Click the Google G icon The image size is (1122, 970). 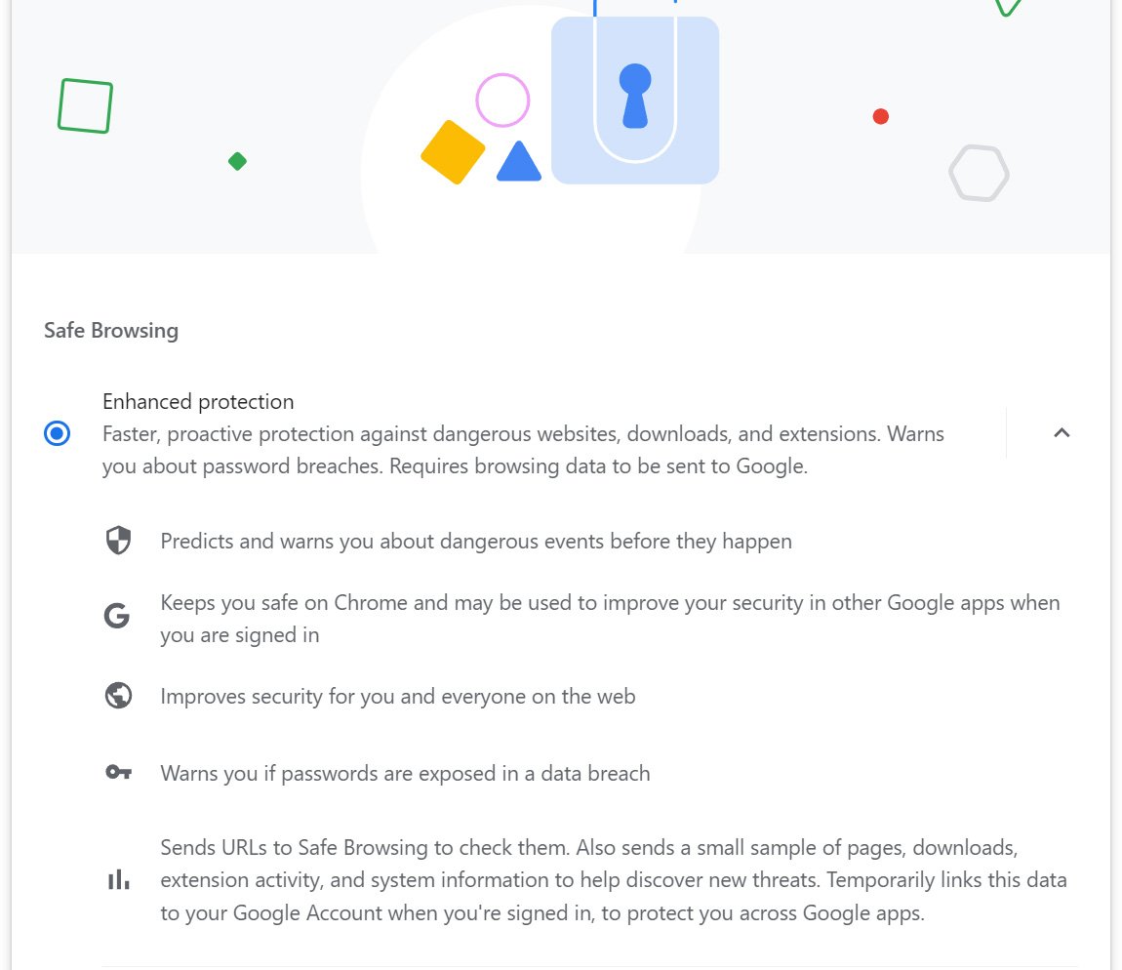(117, 617)
